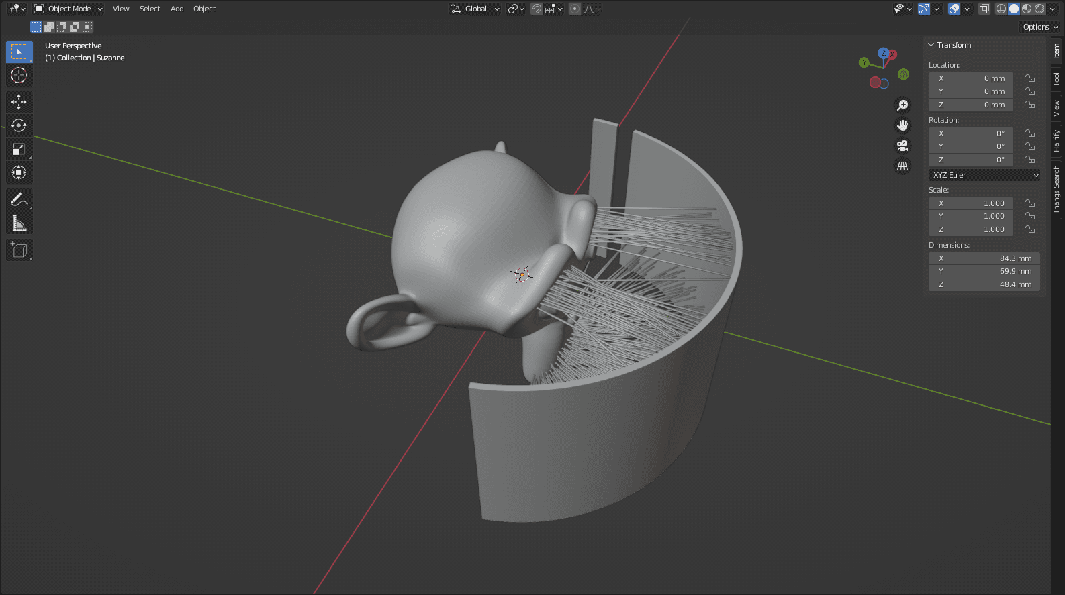Open the transform pivot point dropdown
Viewport: 1065px width, 595px height.
pos(516,9)
